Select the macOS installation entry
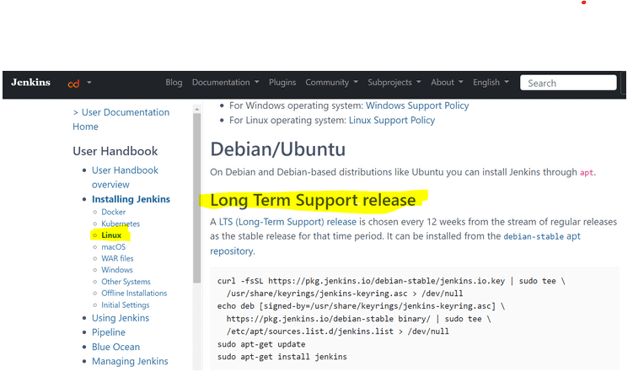Screen dimensions: 633x372 pyautogui.click(x=113, y=246)
